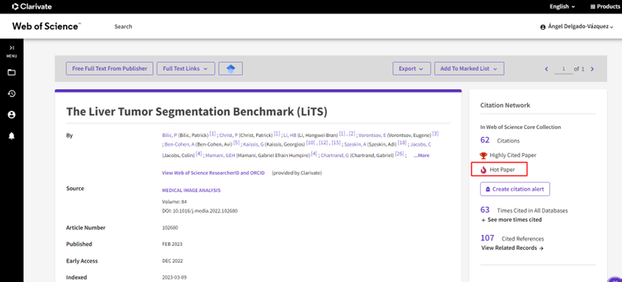Open author link Chartrand, G
Screen dimensions: 622x282
point(335,156)
